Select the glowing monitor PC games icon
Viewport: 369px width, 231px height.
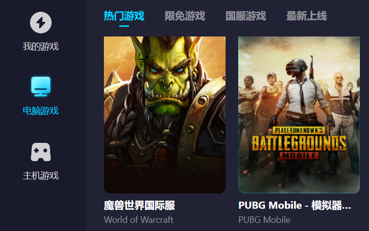coord(41,87)
